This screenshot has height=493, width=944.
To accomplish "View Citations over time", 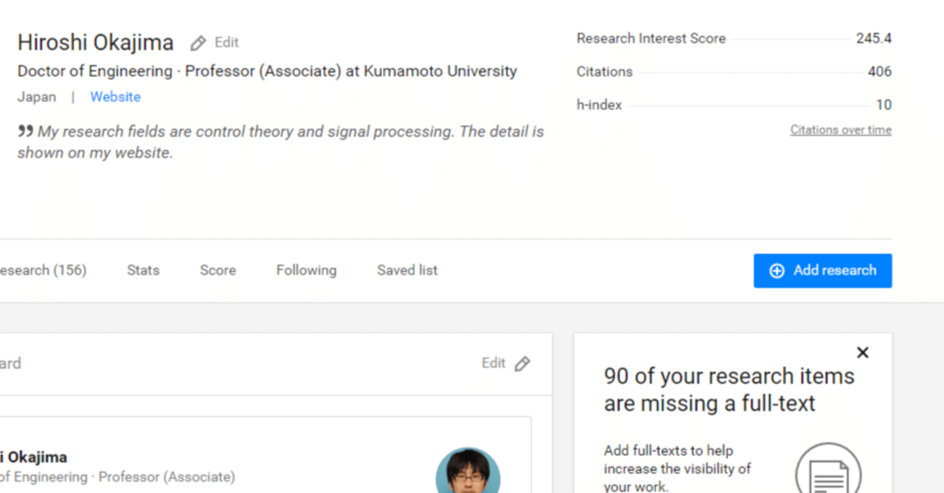I will 841,129.
